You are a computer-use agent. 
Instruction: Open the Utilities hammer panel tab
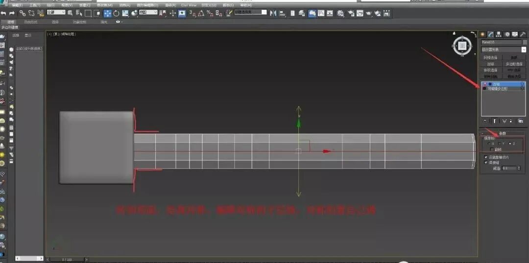[523, 34]
